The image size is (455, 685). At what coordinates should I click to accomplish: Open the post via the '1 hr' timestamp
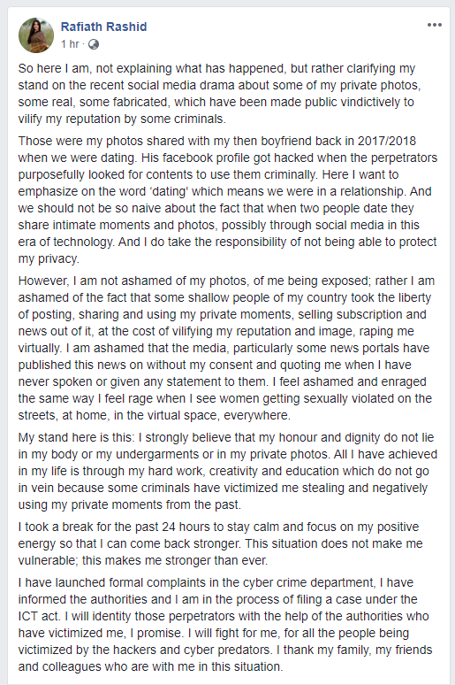point(70,44)
